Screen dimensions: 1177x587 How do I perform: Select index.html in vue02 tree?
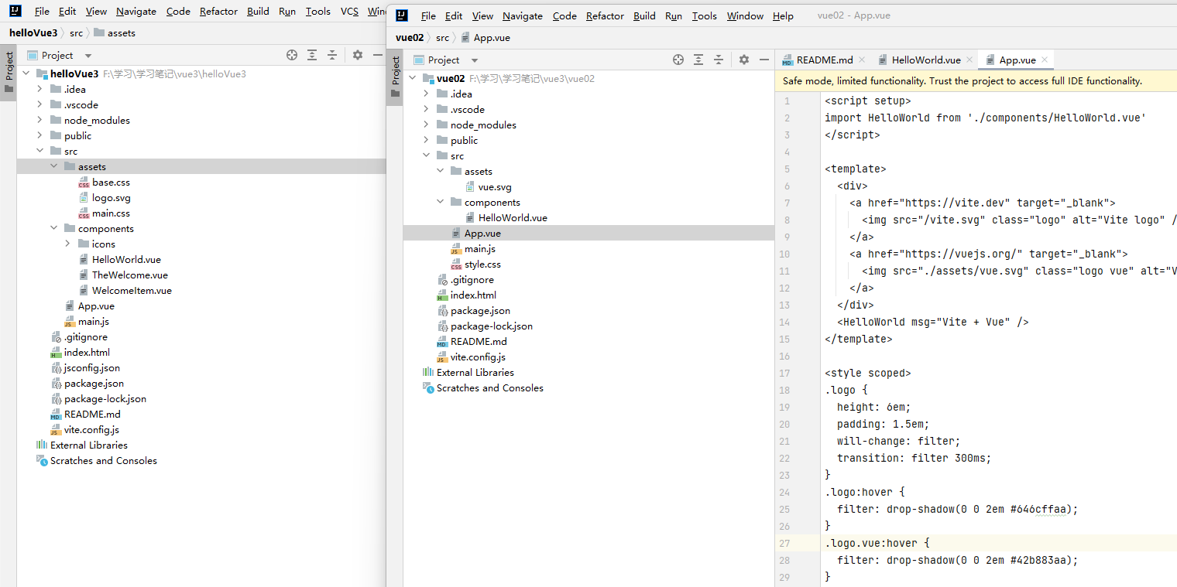(473, 295)
